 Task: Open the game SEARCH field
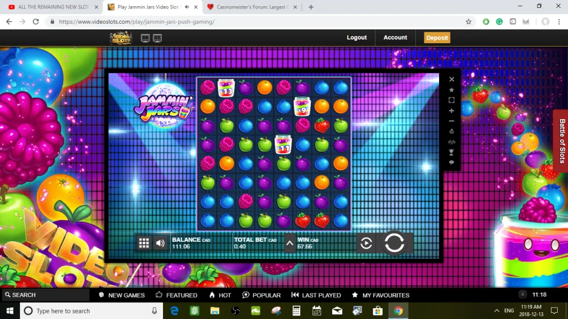click(x=45, y=295)
